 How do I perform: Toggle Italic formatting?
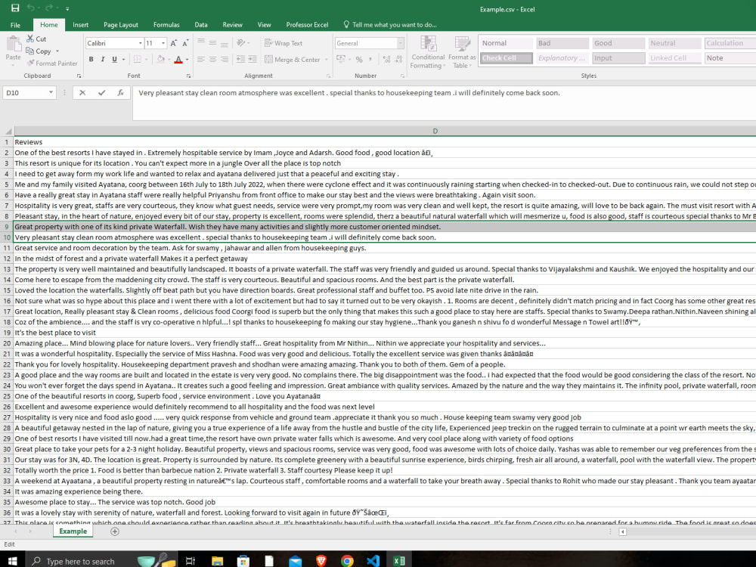[x=103, y=59]
